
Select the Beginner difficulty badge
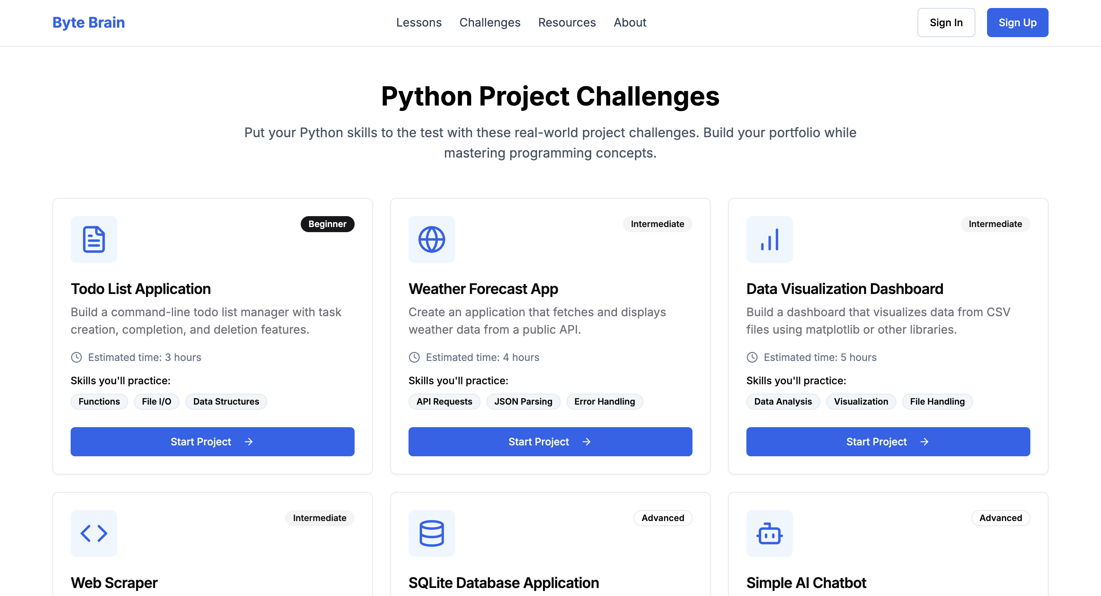pyautogui.click(x=327, y=224)
